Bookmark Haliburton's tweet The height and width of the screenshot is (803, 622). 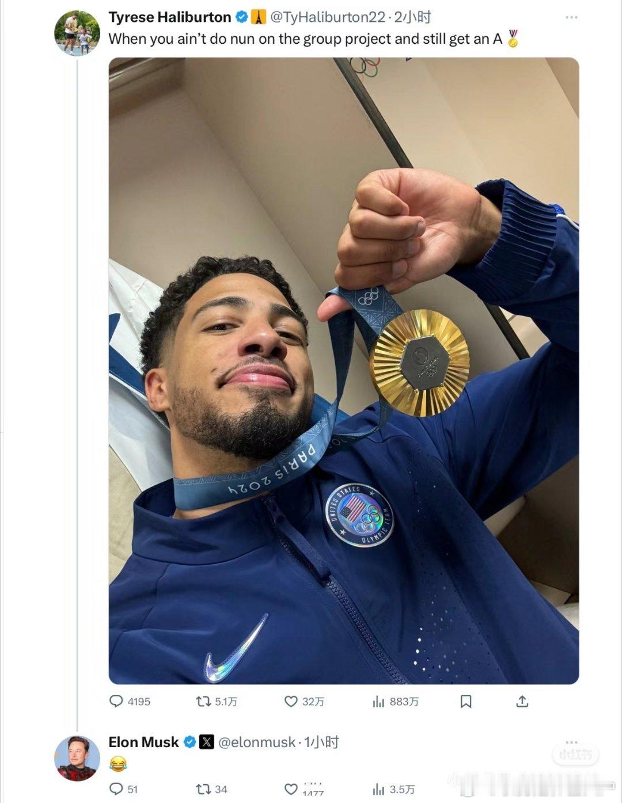[466, 701]
